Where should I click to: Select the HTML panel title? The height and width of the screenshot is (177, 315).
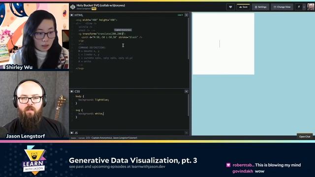[x=79, y=15]
